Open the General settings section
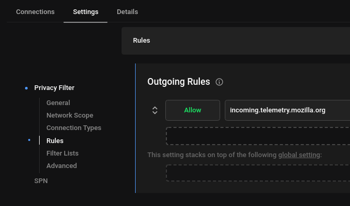Viewport: 350px width, 206px height. [x=58, y=103]
